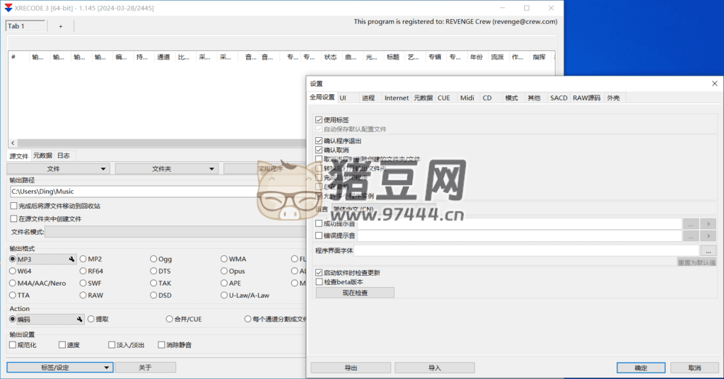Add a new tab with the plus button
This screenshot has height=379, width=724.
click(x=60, y=26)
